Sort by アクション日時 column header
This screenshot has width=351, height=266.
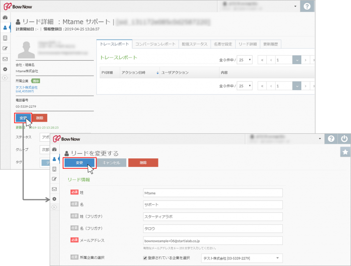point(140,73)
